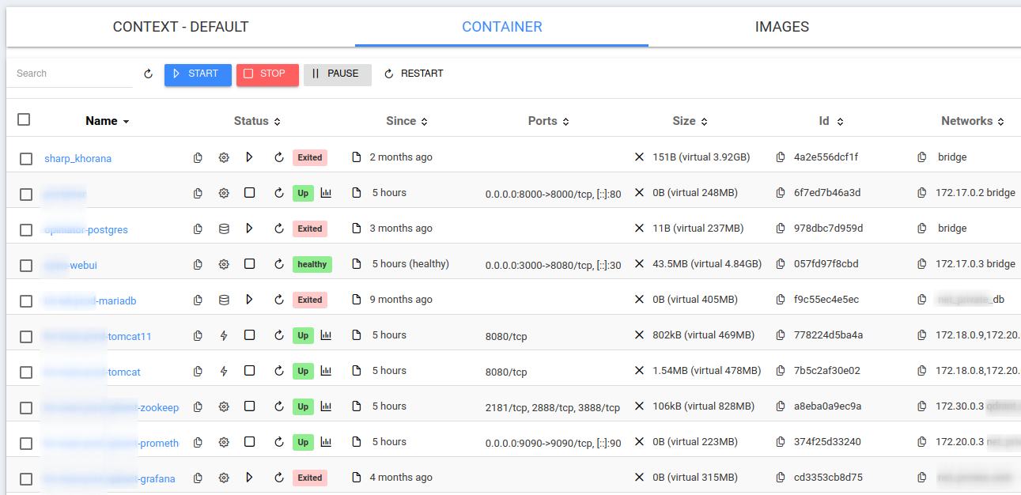Sort by the Size column header

tap(684, 121)
